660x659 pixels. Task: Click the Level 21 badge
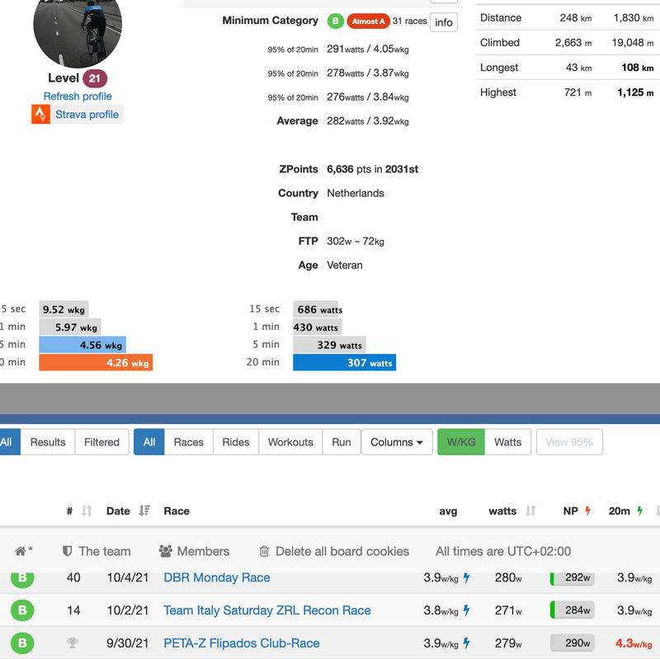(95, 78)
